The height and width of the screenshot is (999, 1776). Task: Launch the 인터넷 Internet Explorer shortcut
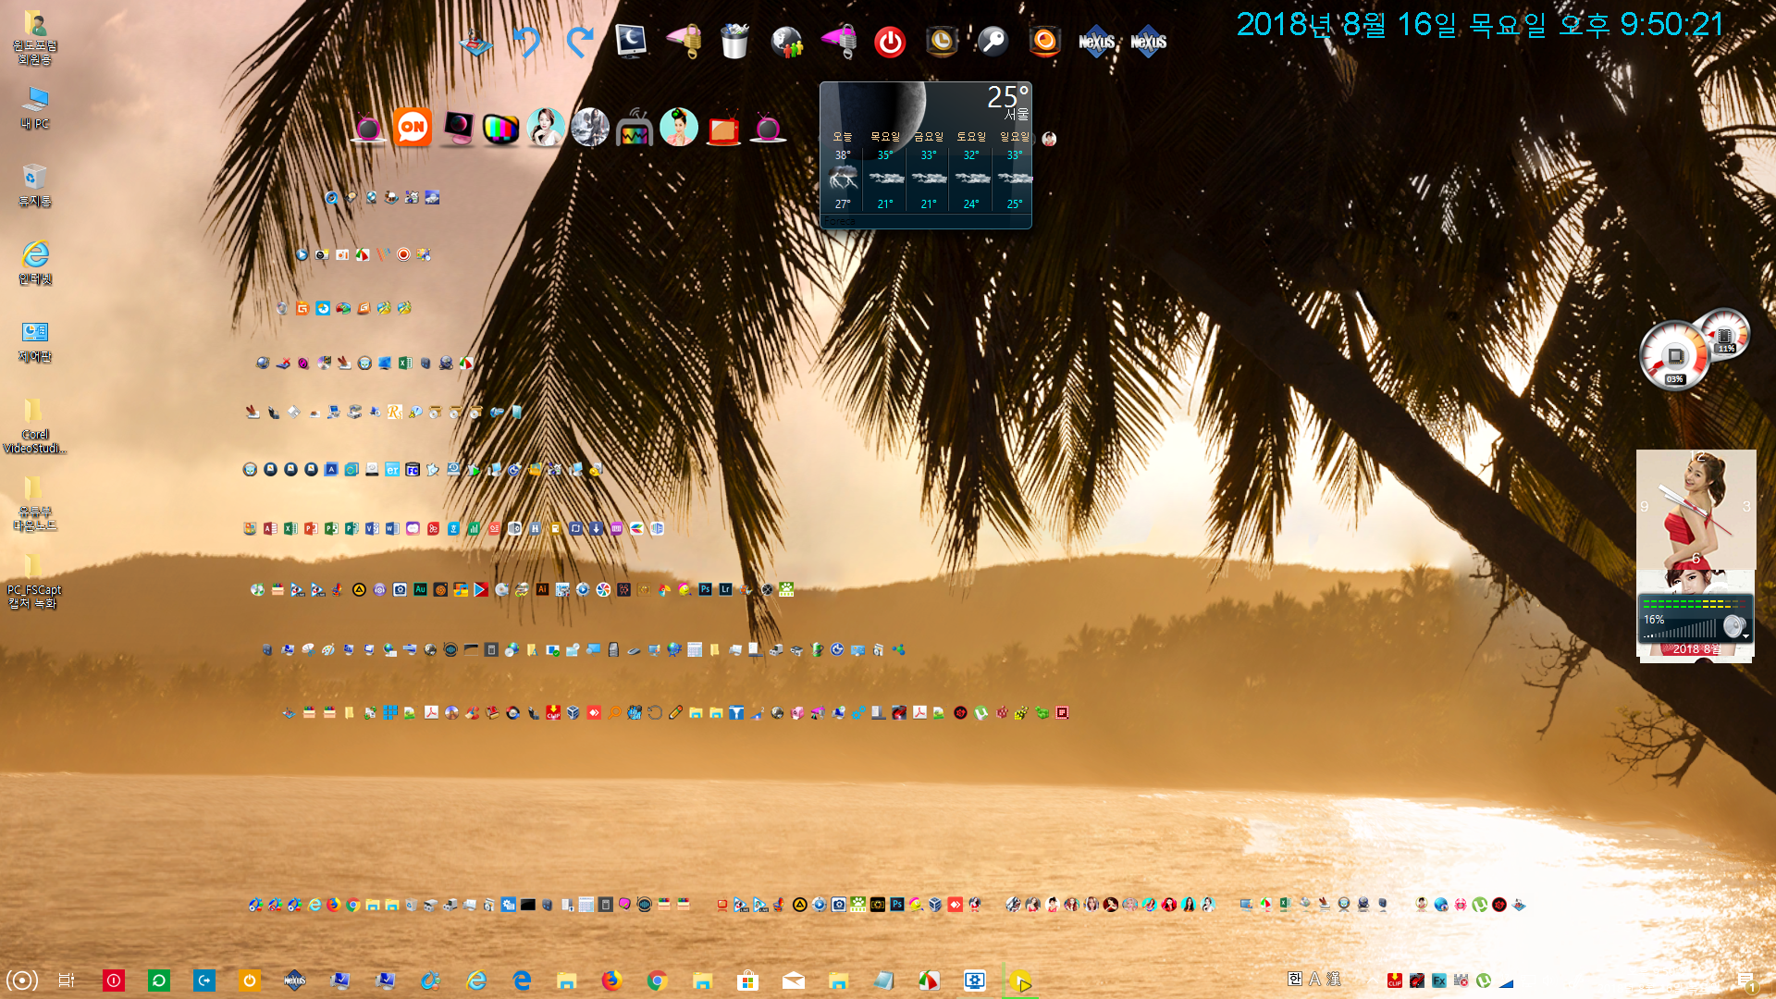coord(35,263)
